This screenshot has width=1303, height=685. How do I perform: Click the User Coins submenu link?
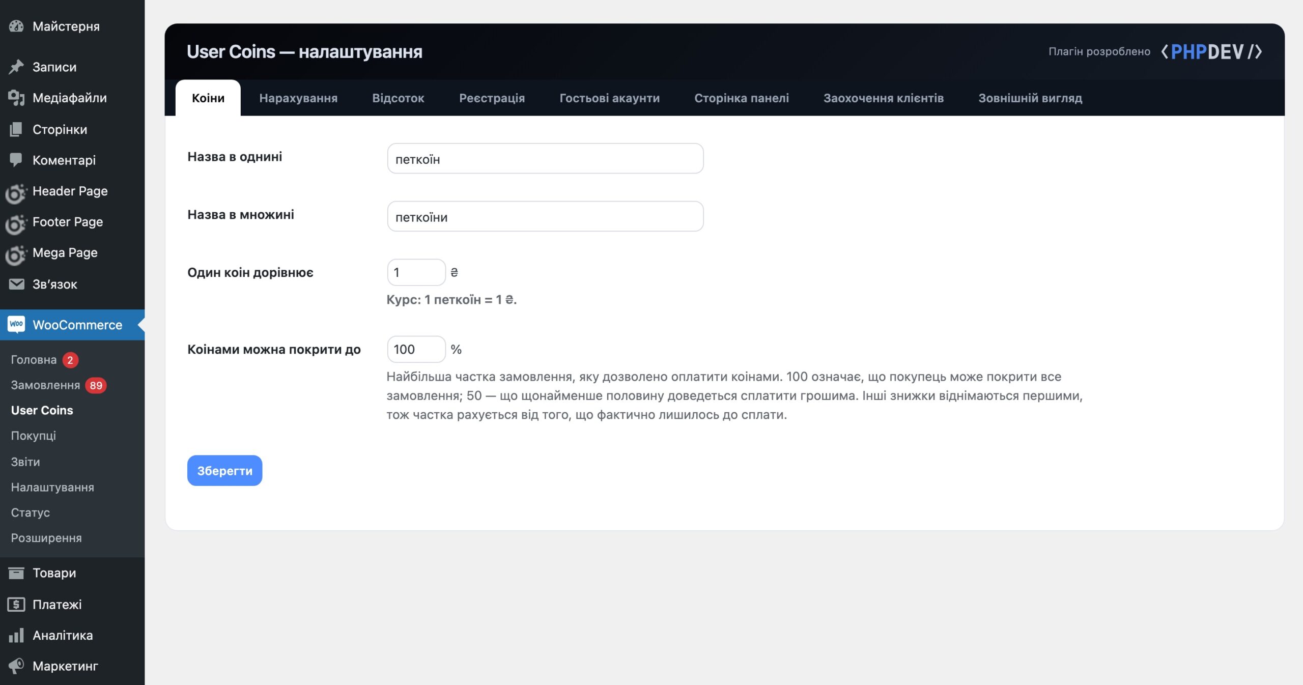(x=42, y=410)
